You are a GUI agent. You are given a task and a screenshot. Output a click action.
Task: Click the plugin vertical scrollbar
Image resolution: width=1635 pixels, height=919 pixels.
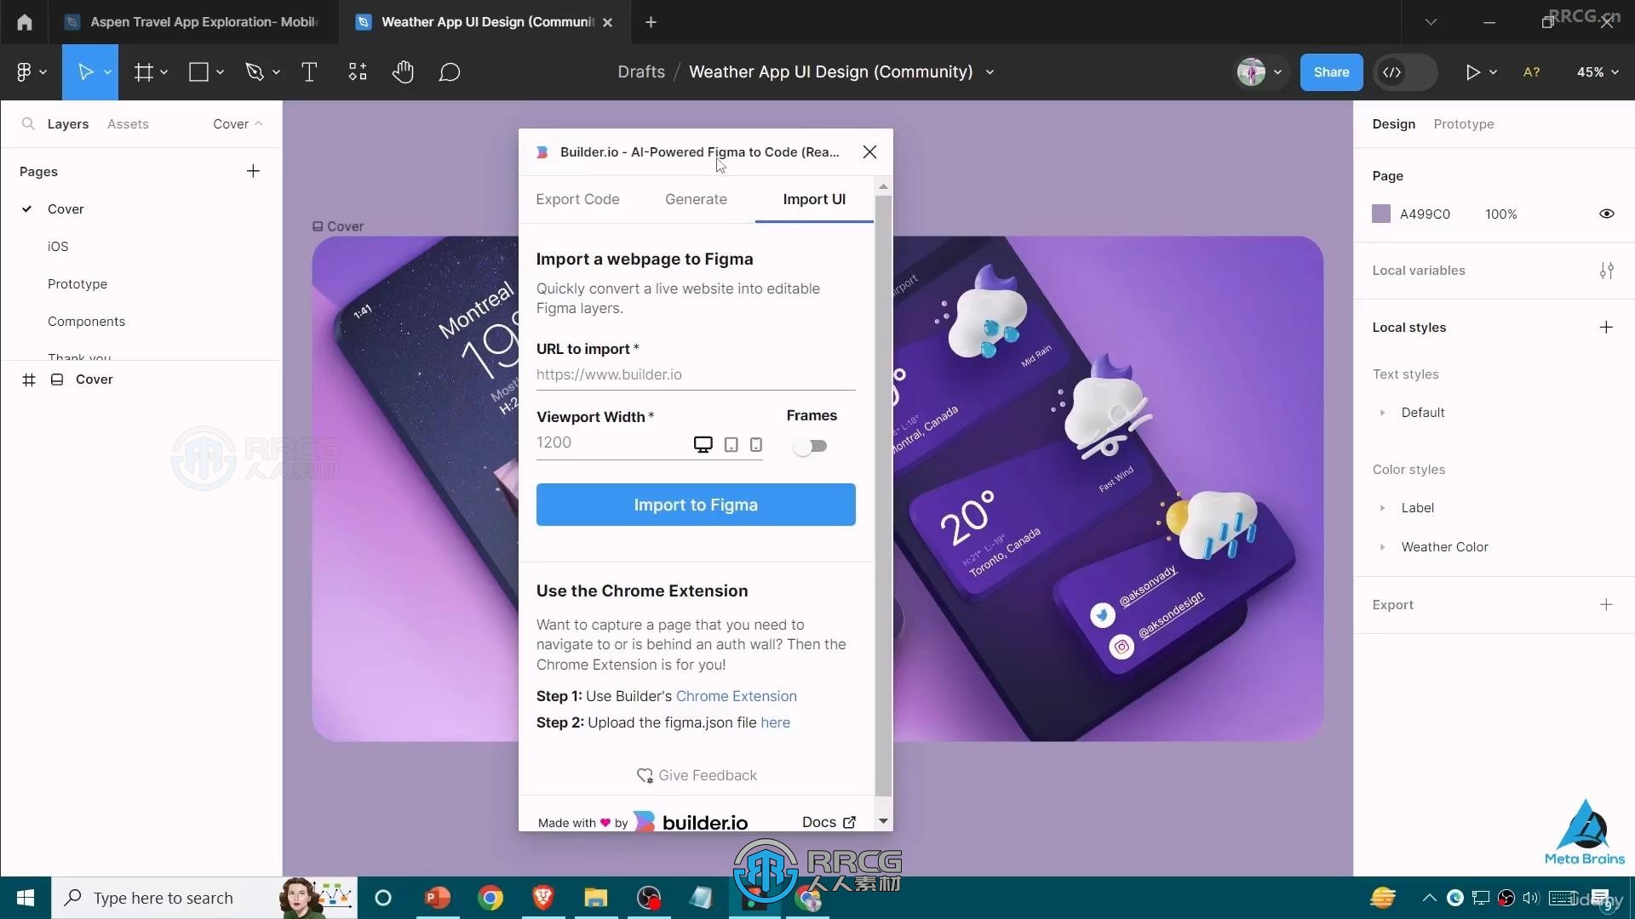tap(883, 496)
